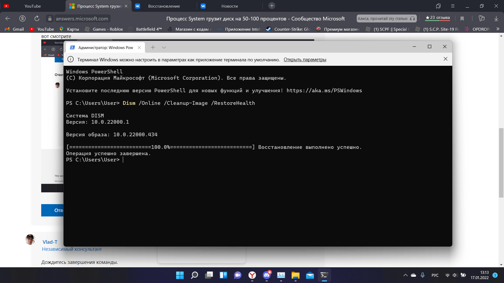Show hidden system tray icons
This screenshot has width=504, height=283.
coord(406,275)
